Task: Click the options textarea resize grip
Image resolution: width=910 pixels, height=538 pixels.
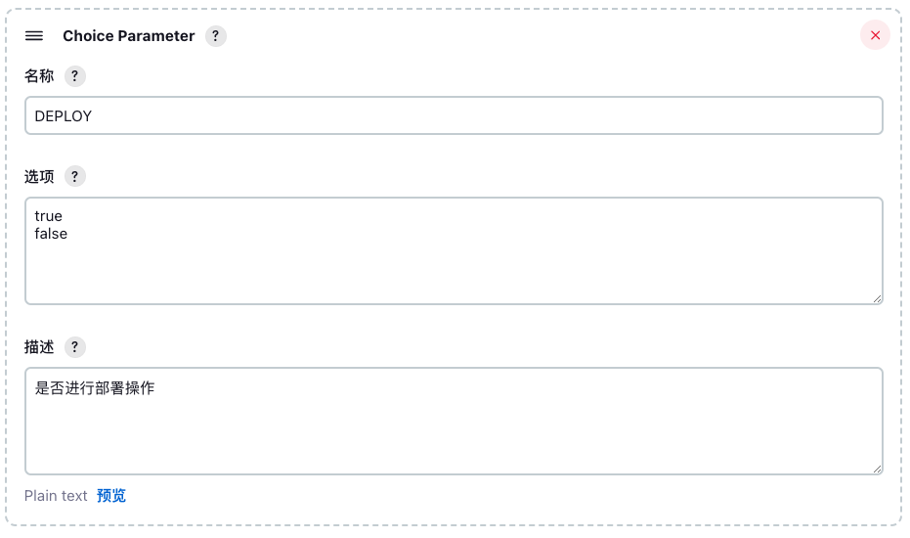Action: click(x=877, y=298)
